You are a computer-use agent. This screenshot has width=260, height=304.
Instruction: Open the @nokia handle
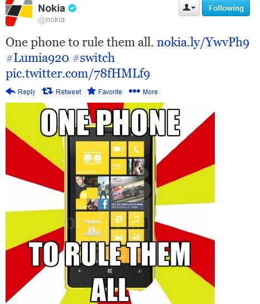[x=51, y=20]
